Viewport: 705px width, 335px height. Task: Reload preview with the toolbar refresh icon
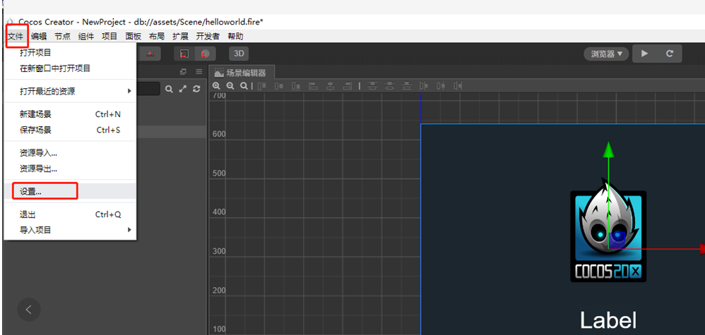point(670,54)
